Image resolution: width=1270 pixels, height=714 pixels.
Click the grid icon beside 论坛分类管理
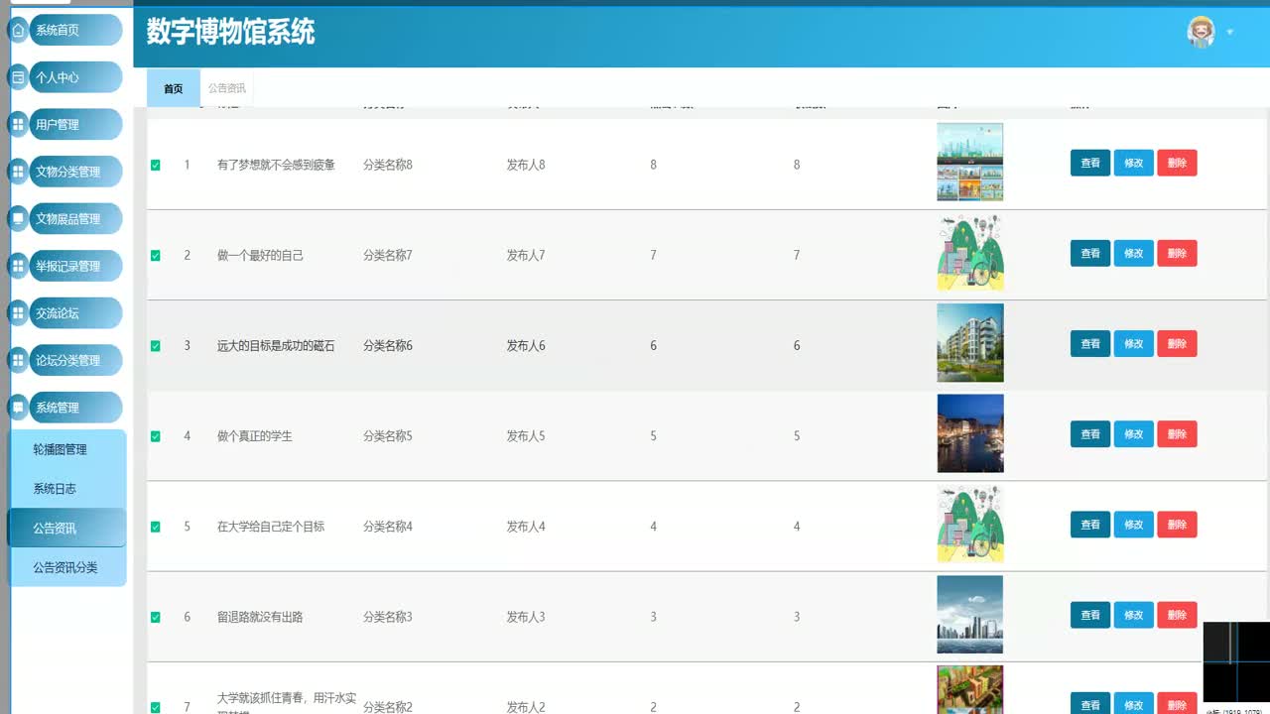click(18, 360)
